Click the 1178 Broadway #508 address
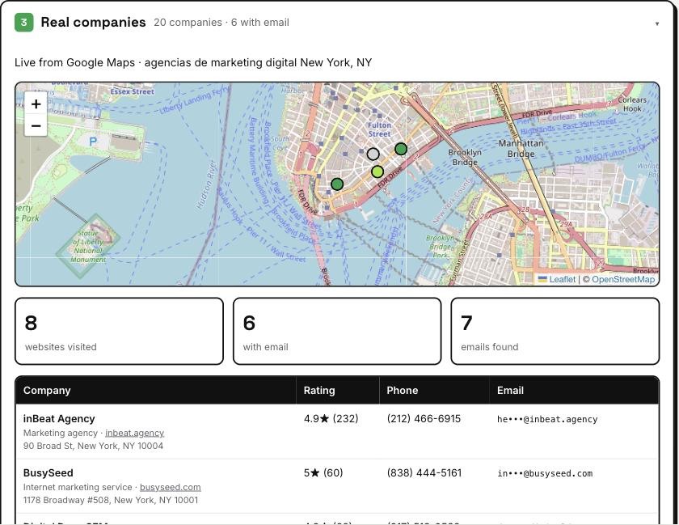This screenshot has height=525, width=679. tap(111, 500)
